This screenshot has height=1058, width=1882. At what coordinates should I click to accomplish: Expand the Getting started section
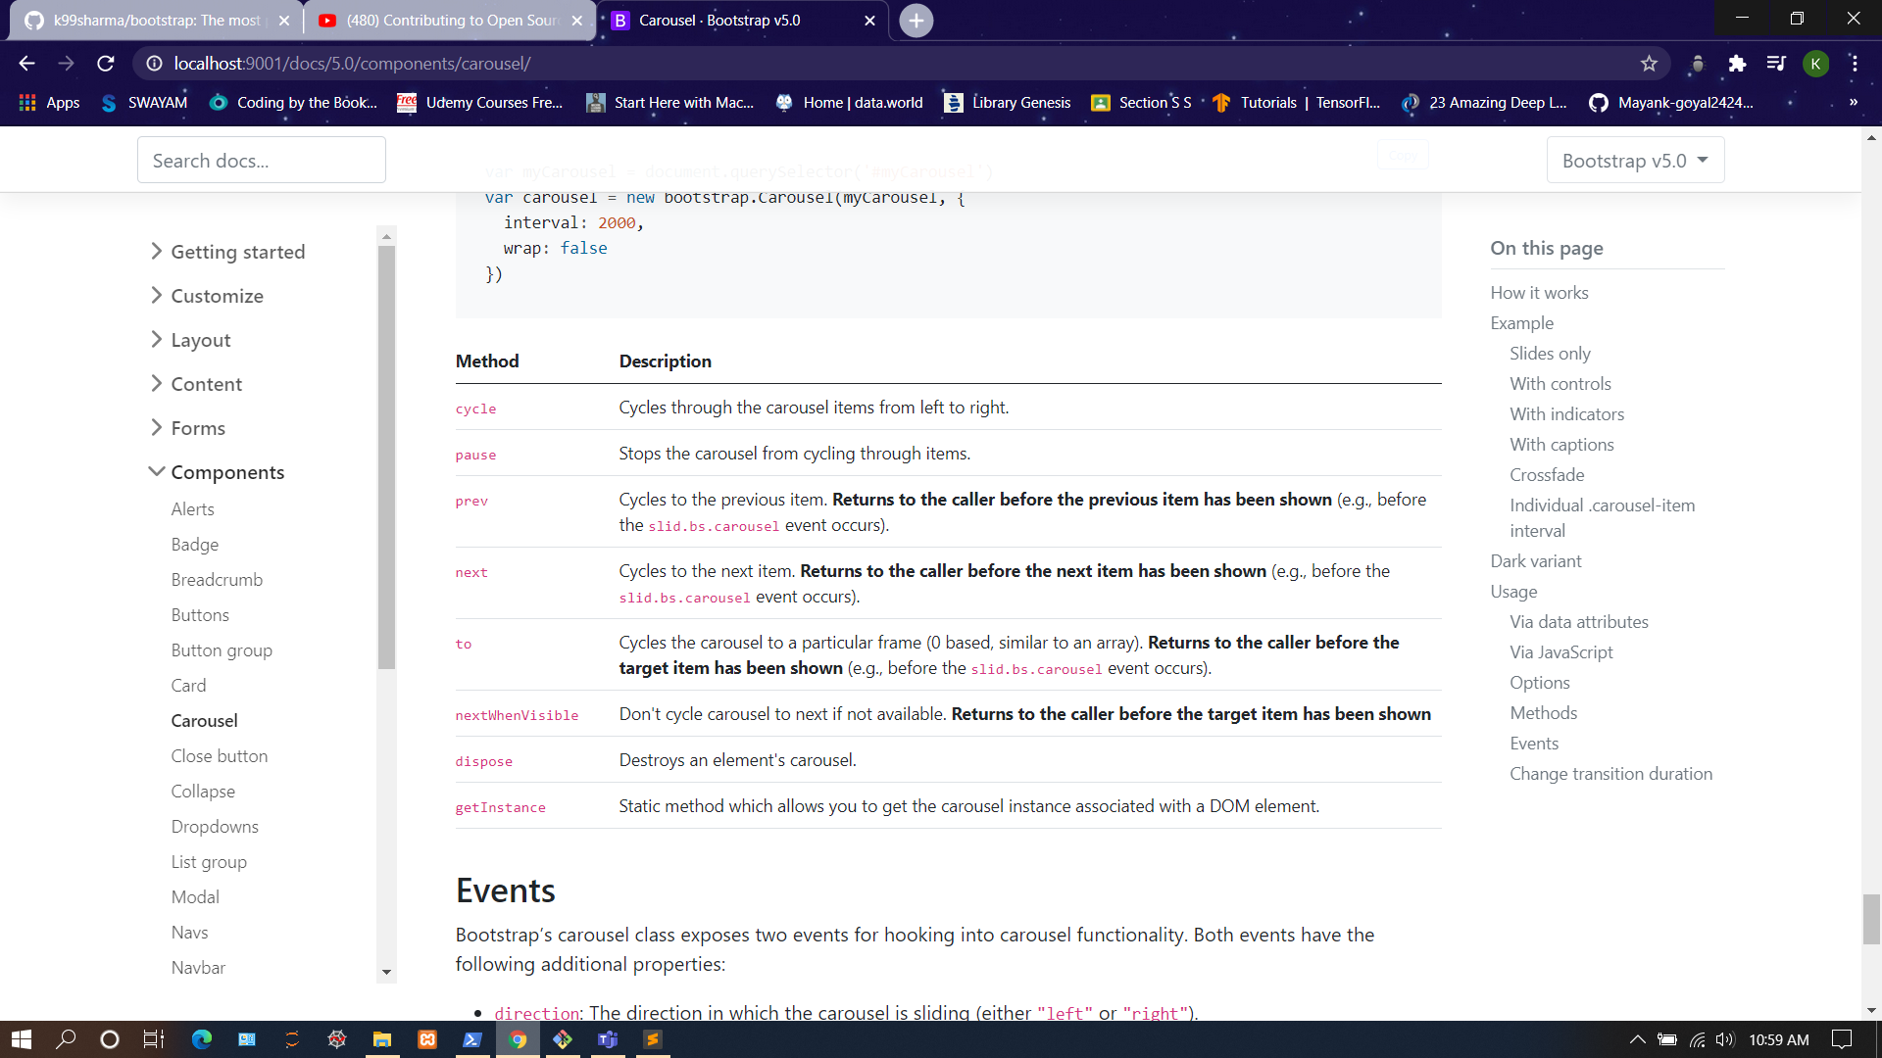237,252
